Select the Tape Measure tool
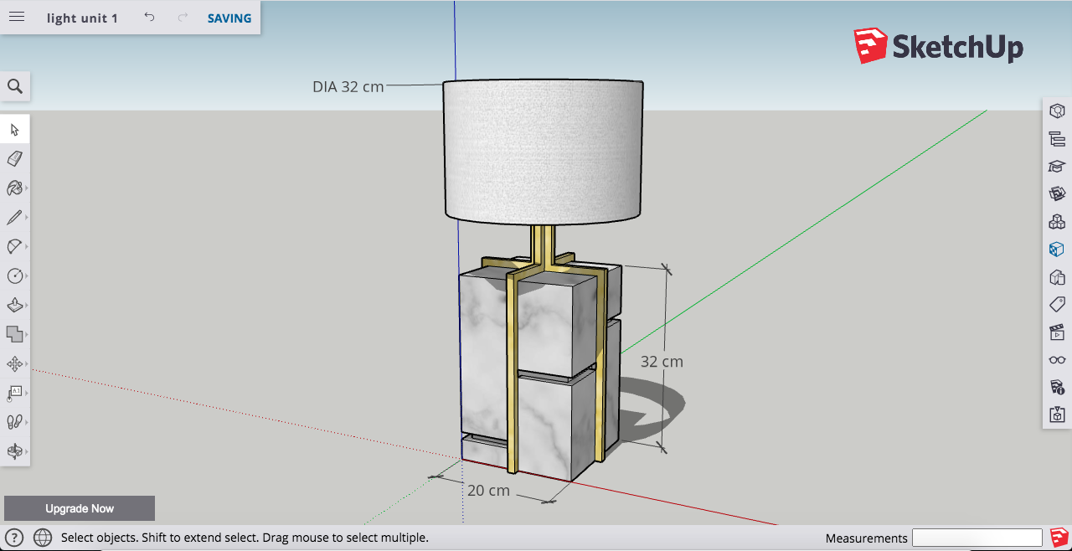 15,393
